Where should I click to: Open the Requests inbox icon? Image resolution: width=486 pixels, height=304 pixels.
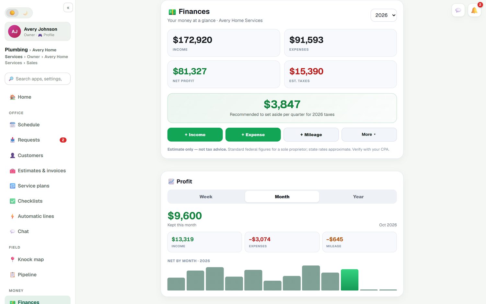click(x=13, y=140)
